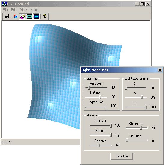This screenshot has height=165, width=164.
Task: Click the outlined cyan rectangle toolbar icon
Action: tap(29, 17)
